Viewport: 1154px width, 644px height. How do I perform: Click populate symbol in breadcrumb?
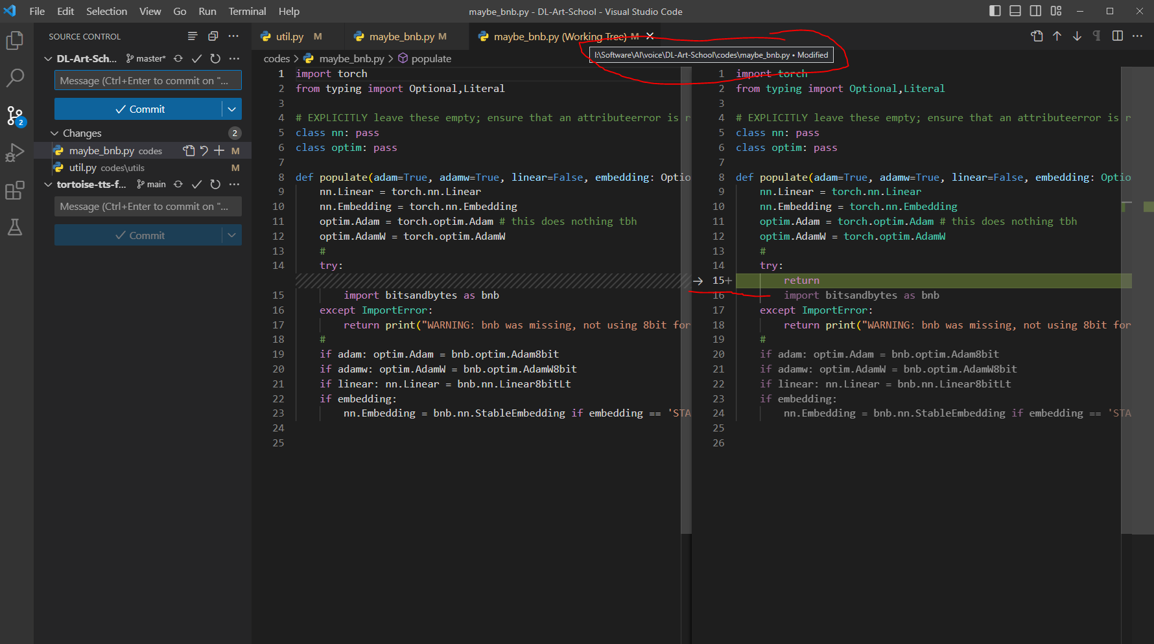click(425, 58)
